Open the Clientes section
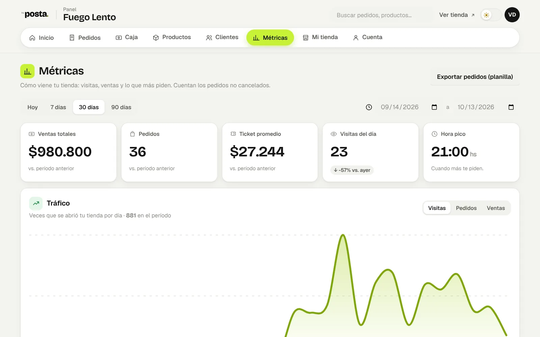Image resolution: width=540 pixels, height=337 pixels. 222,37
